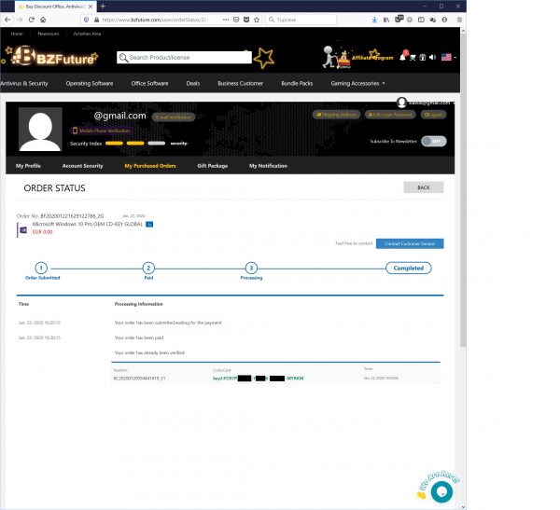Click the Pocket save icon in address bar
Viewport: 560px width, 510px height.
[246, 20]
